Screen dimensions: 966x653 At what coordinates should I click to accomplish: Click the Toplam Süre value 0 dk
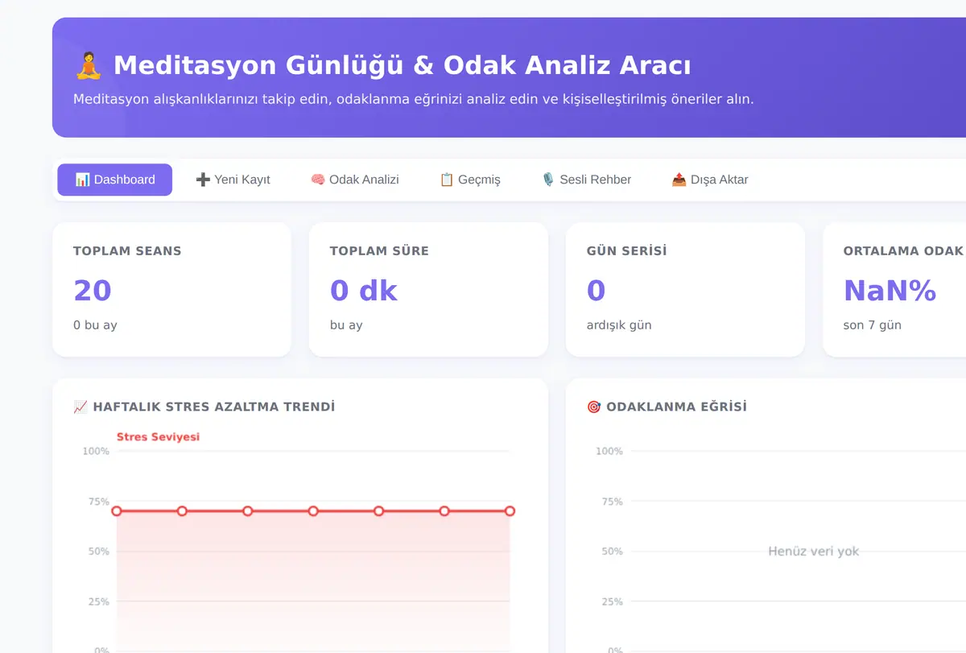[364, 291]
